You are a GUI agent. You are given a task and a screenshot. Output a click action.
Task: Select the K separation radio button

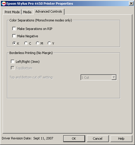pos(14,43)
